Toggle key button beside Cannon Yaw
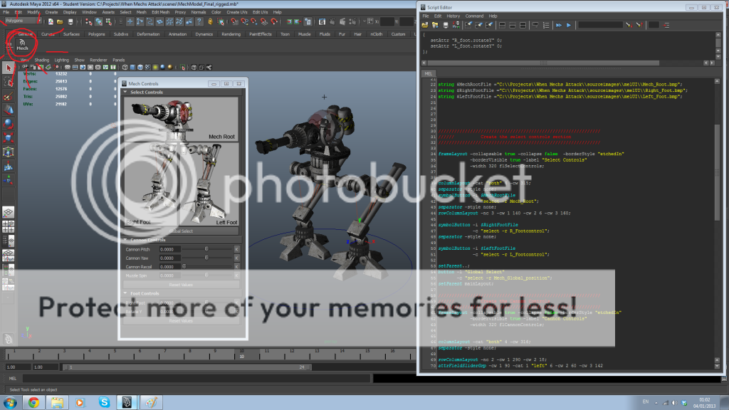This screenshot has width=729, height=410. (236, 258)
